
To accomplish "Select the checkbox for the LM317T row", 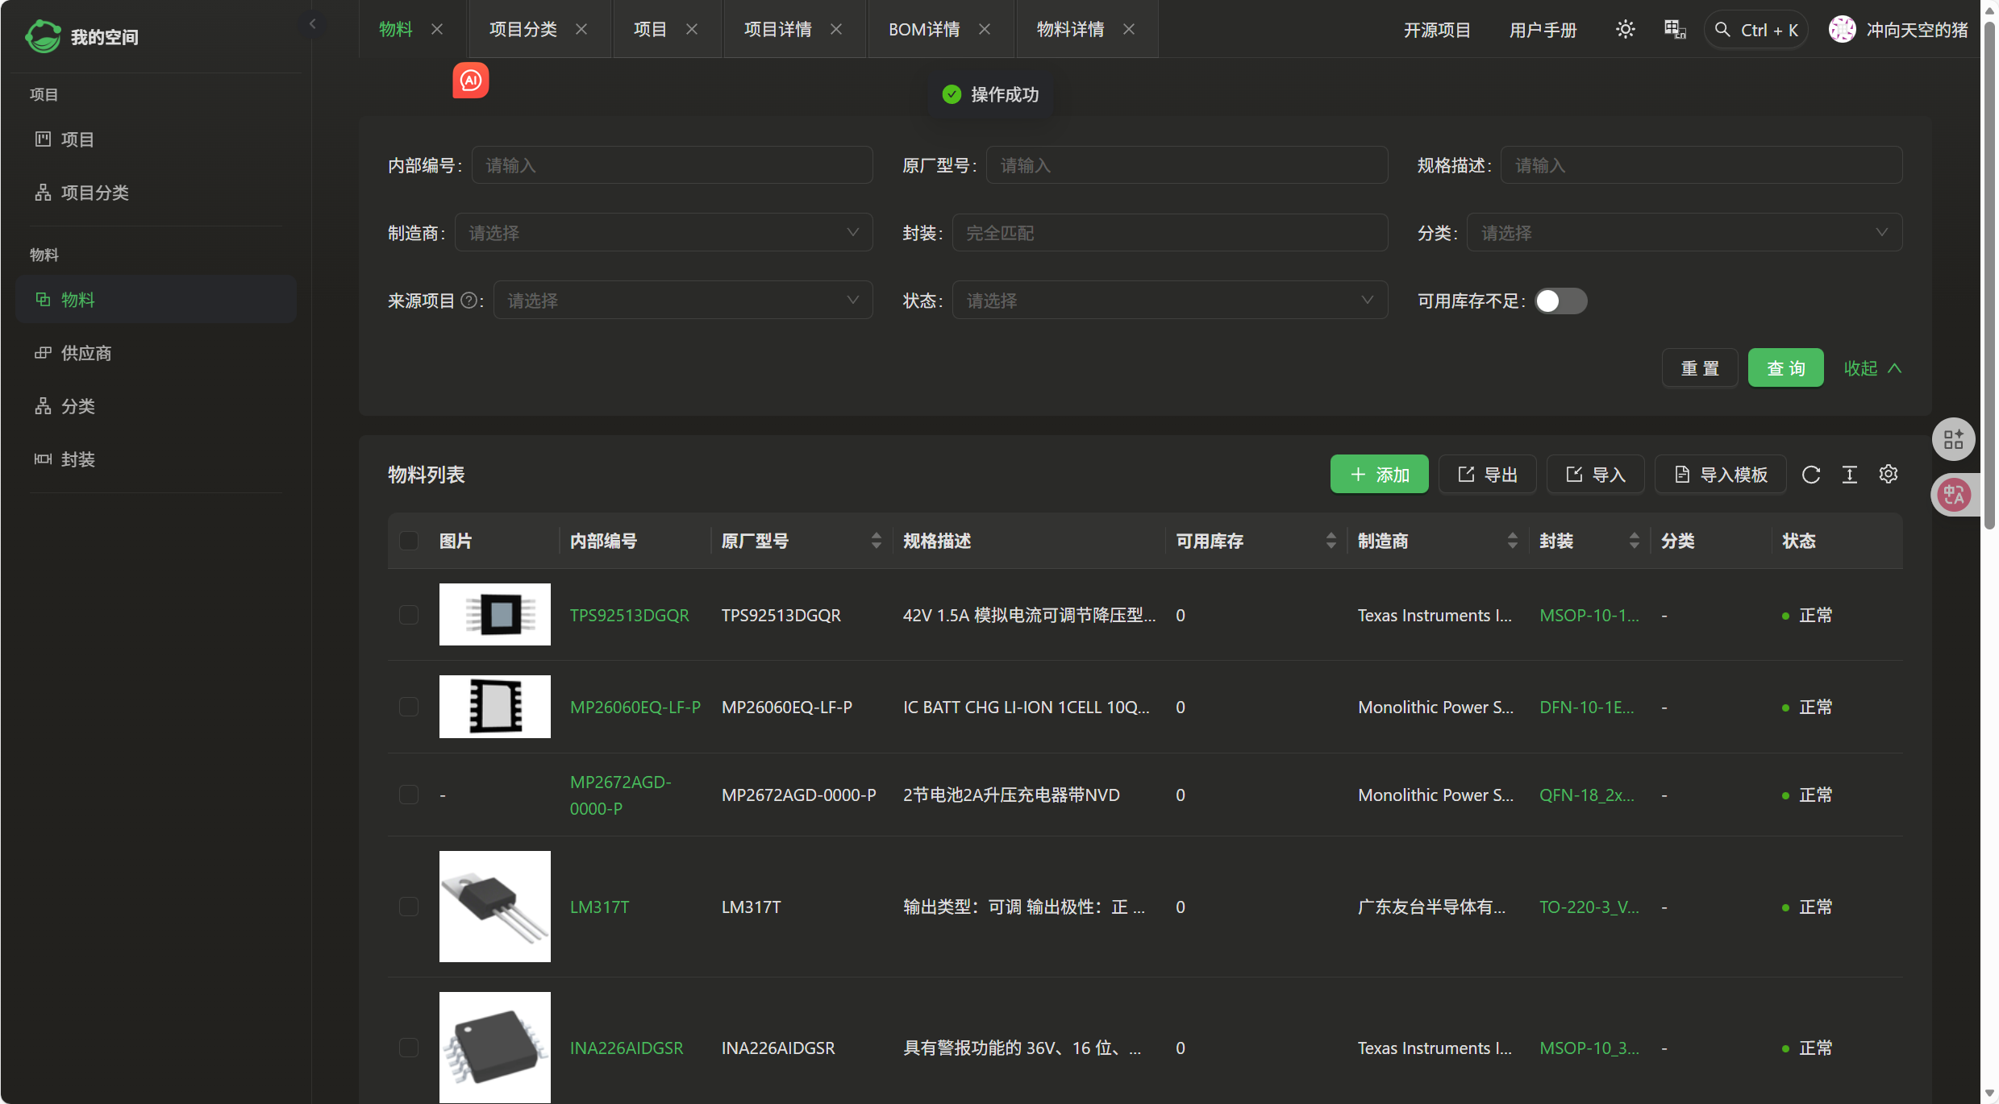I will (x=409, y=907).
